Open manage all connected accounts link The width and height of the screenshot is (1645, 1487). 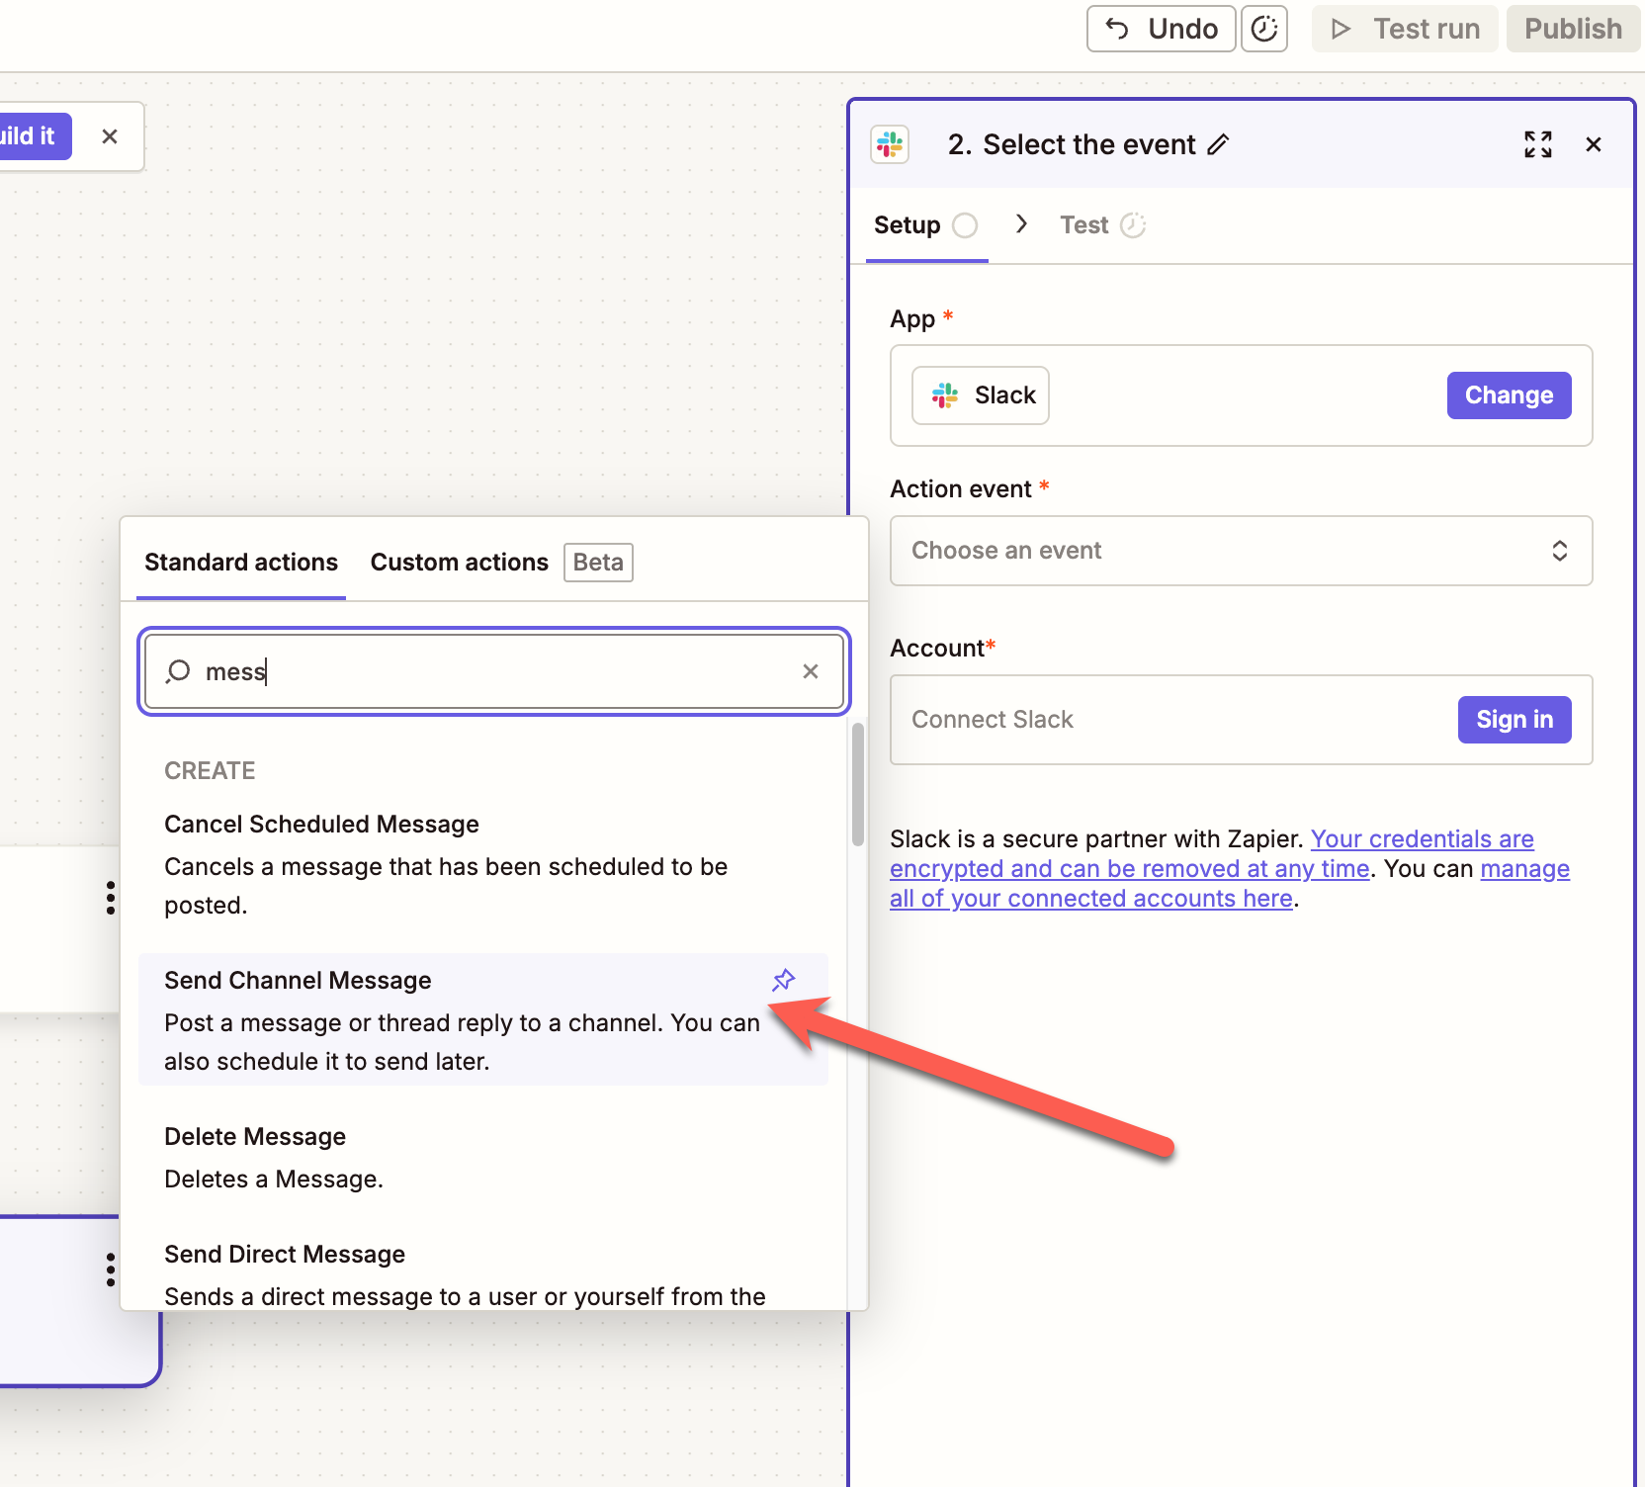[x=1230, y=884]
